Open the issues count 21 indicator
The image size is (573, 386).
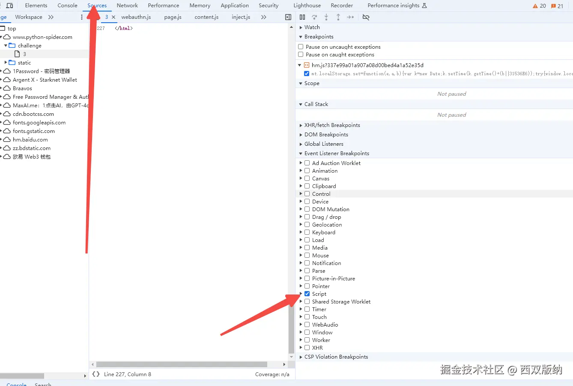coord(557,6)
